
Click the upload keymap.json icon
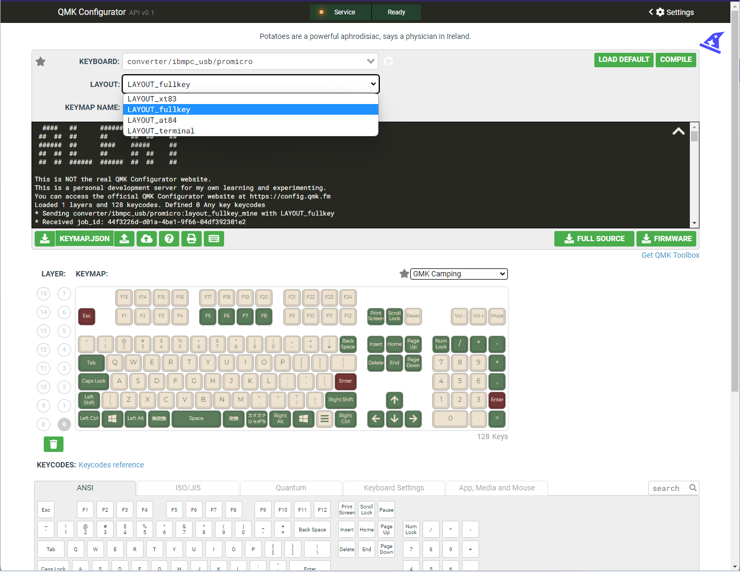(x=124, y=239)
